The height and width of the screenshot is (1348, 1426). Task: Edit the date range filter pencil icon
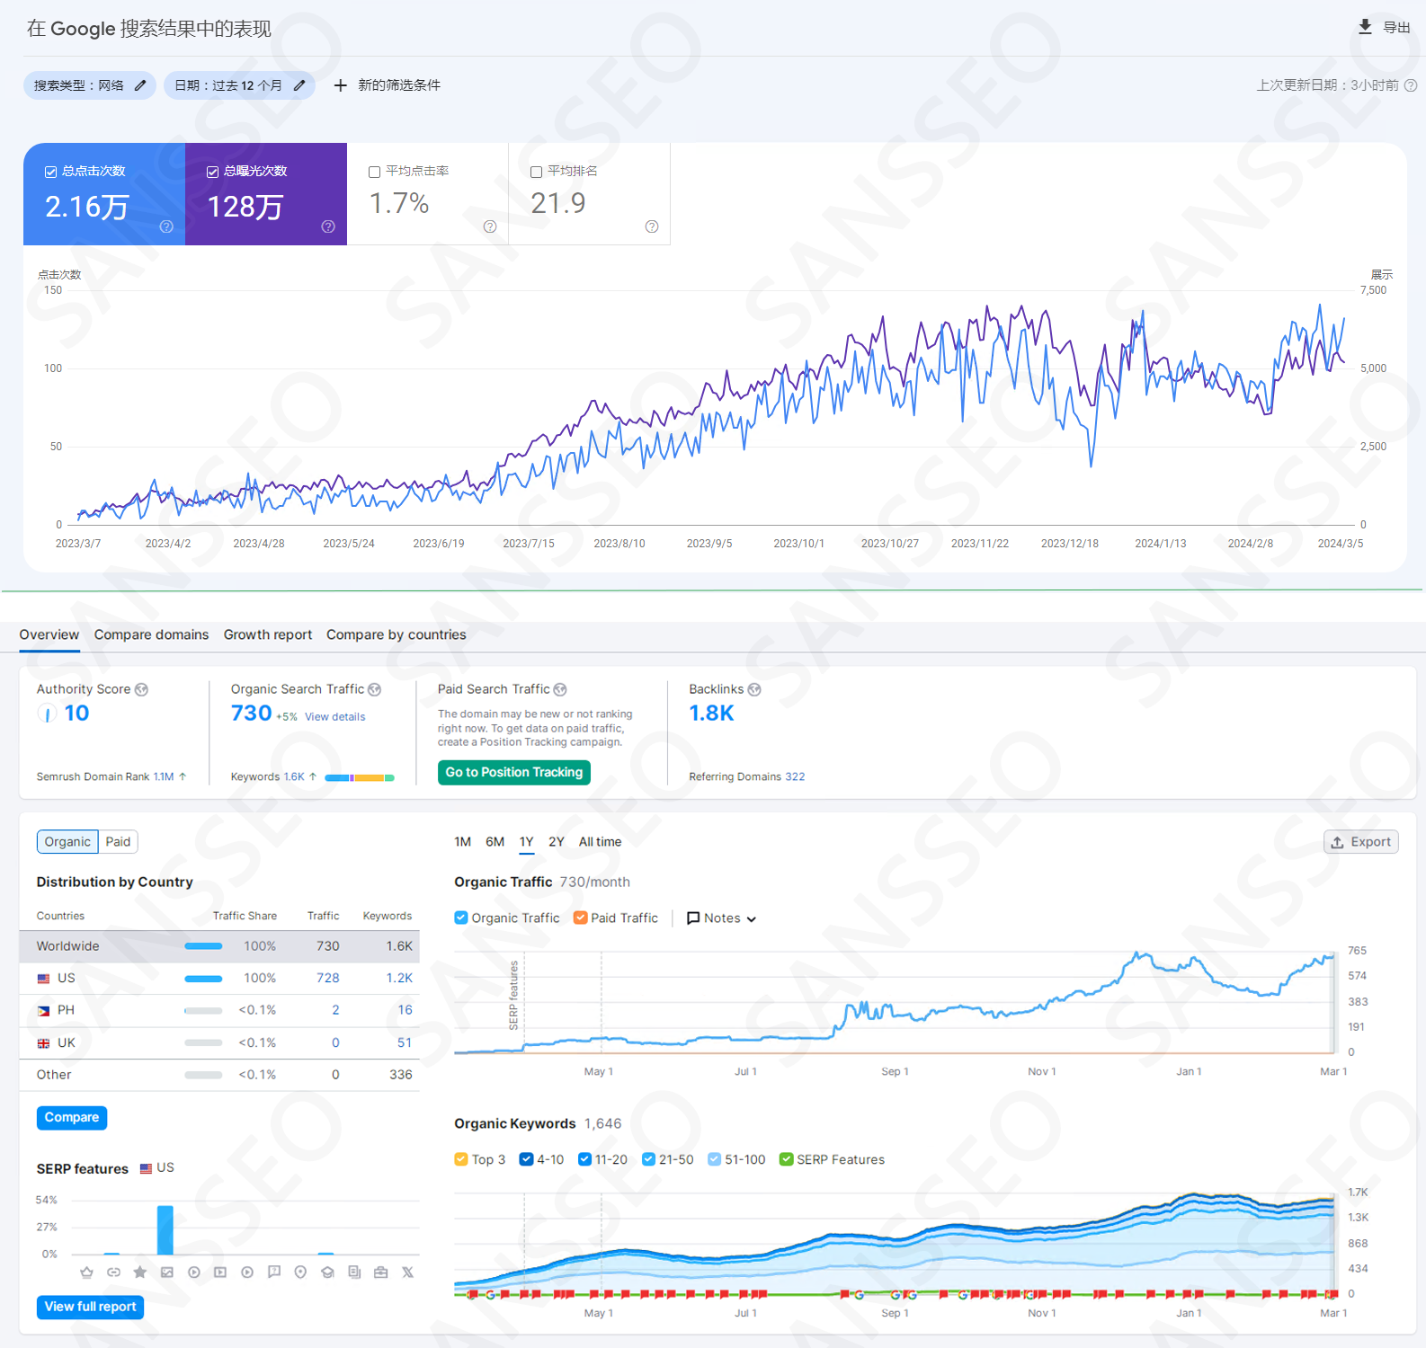point(299,85)
